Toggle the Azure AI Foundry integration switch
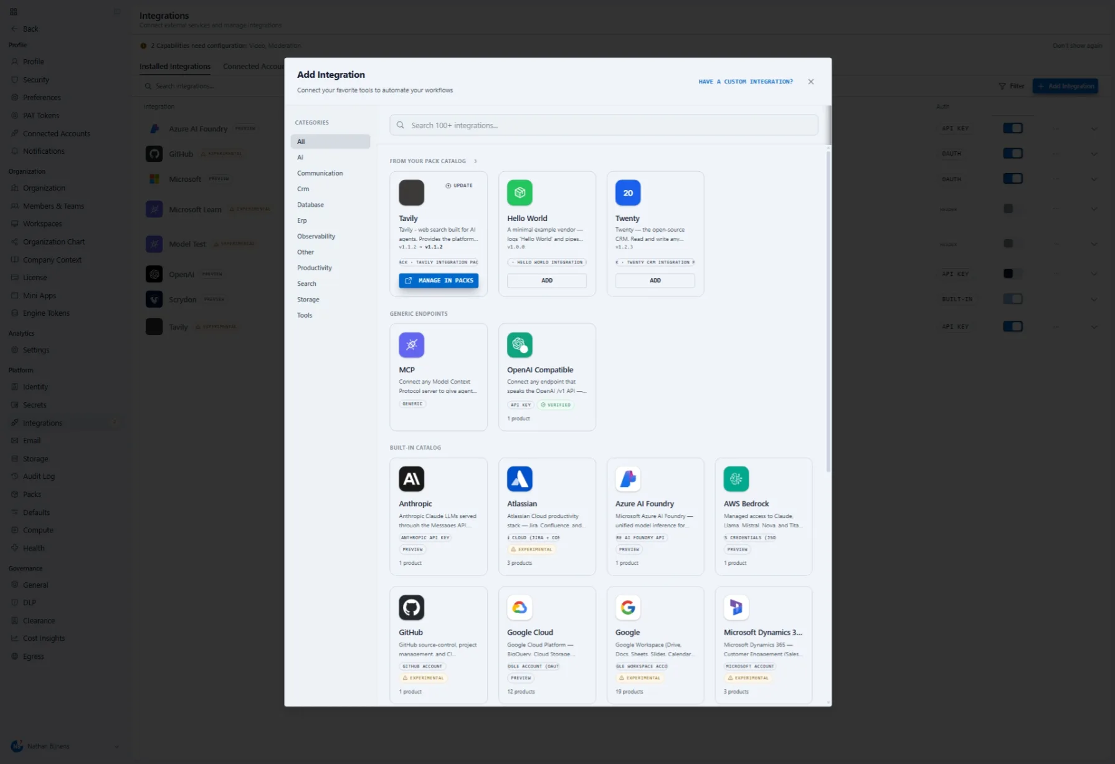1115x764 pixels. 1013,128
